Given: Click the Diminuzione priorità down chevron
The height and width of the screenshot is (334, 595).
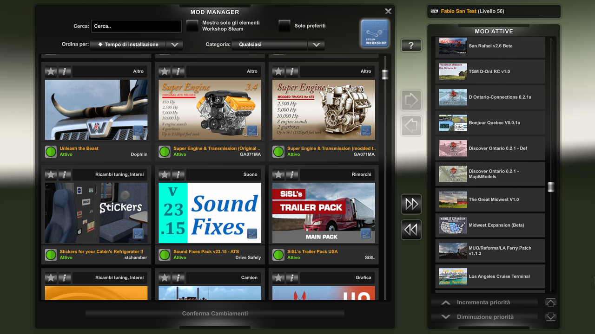Looking at the screenshot, I should pyautogui.click(x=446, y=317).
